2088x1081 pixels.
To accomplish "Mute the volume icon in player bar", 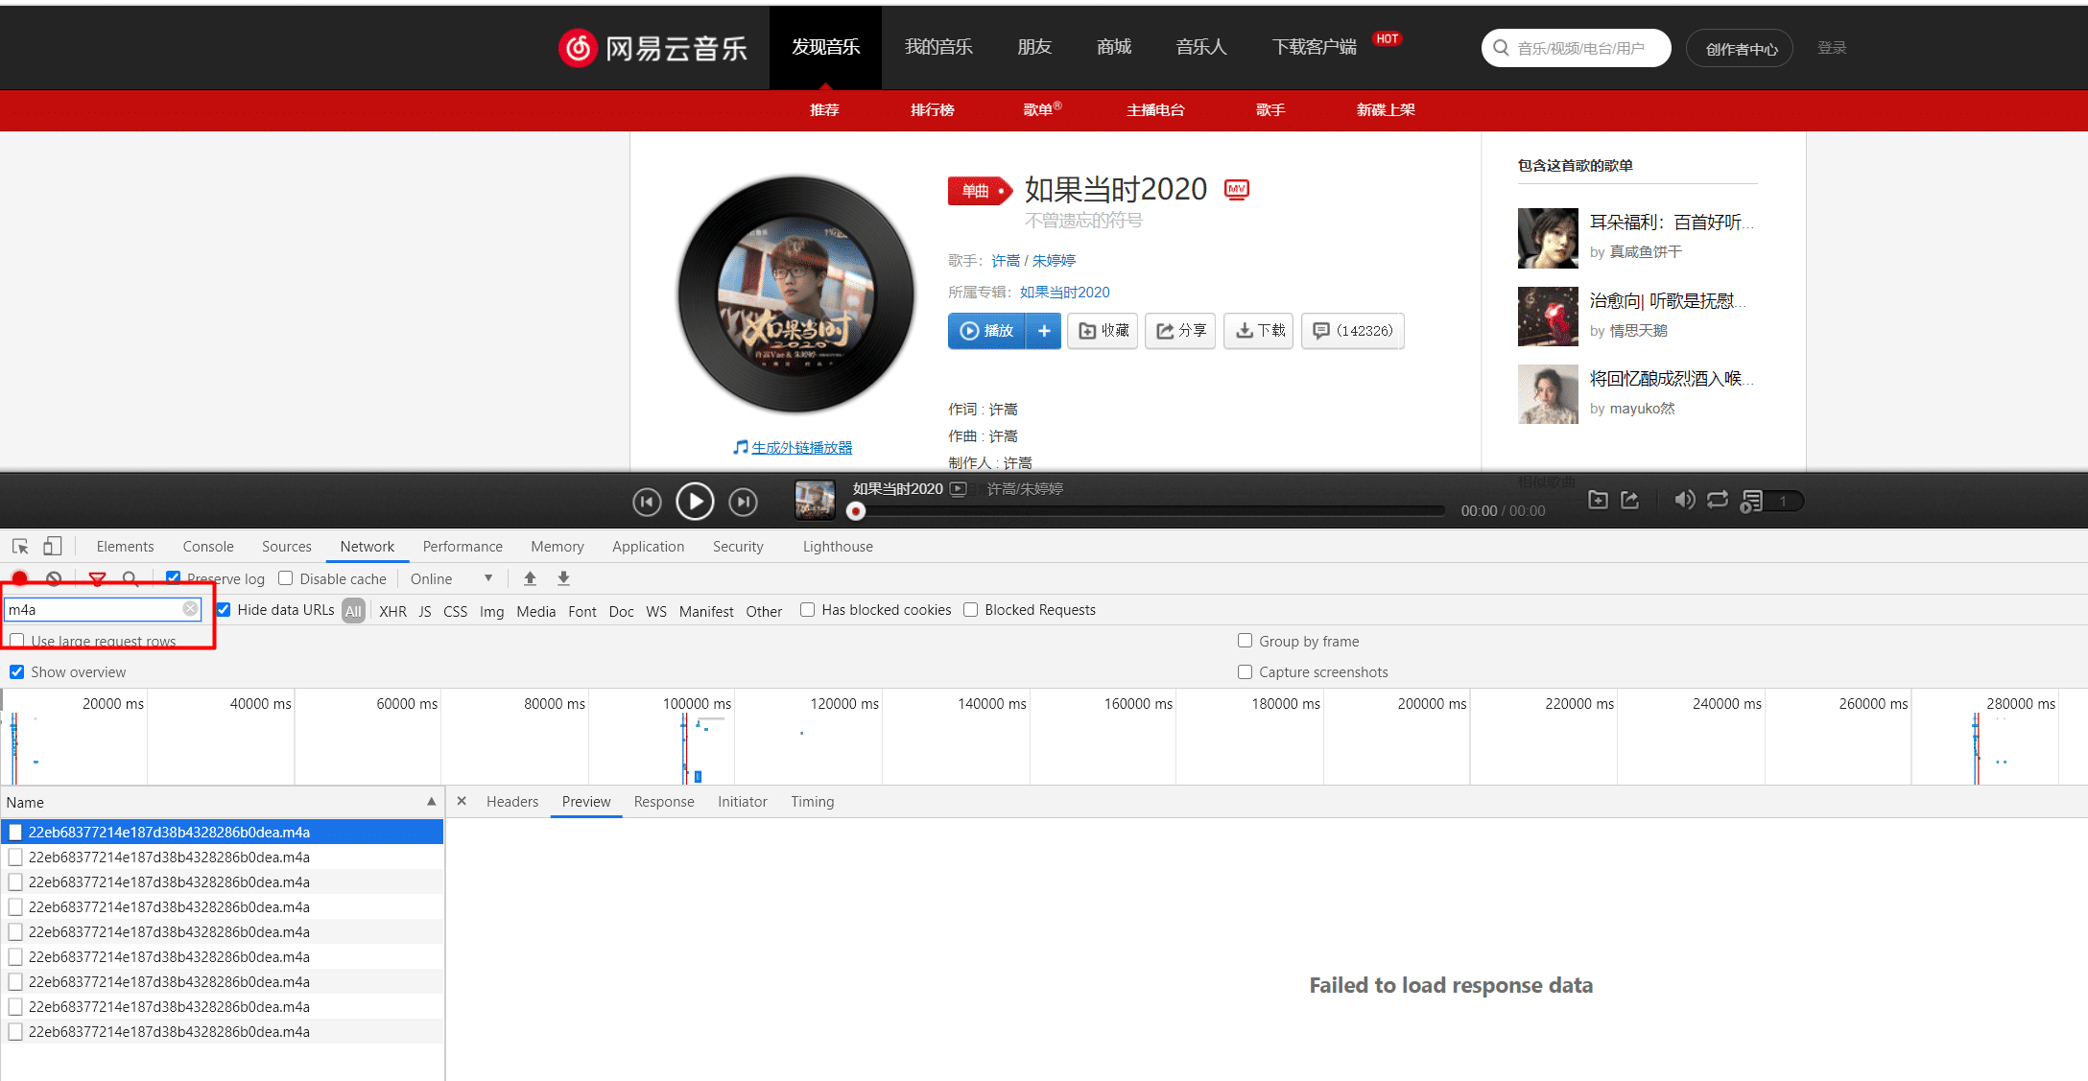I will [x=1685, y=500].
